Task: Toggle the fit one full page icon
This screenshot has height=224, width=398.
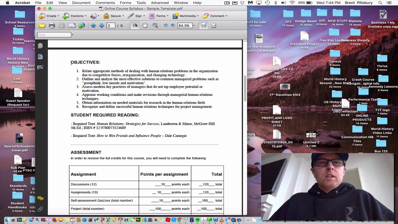Action: tap(214, 26)
